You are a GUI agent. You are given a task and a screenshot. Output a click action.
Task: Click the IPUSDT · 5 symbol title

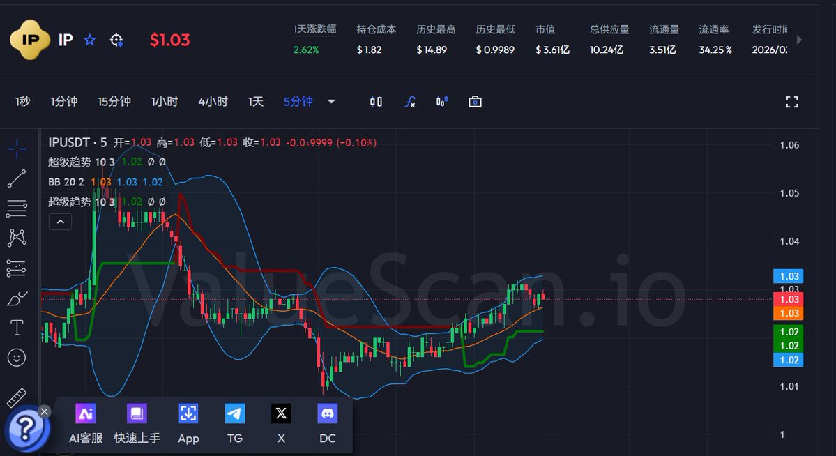pyautogui.click(x=77, y=142)
